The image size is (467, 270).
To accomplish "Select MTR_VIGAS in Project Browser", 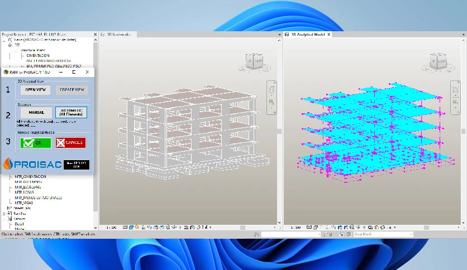I will (x=24, y=203).
